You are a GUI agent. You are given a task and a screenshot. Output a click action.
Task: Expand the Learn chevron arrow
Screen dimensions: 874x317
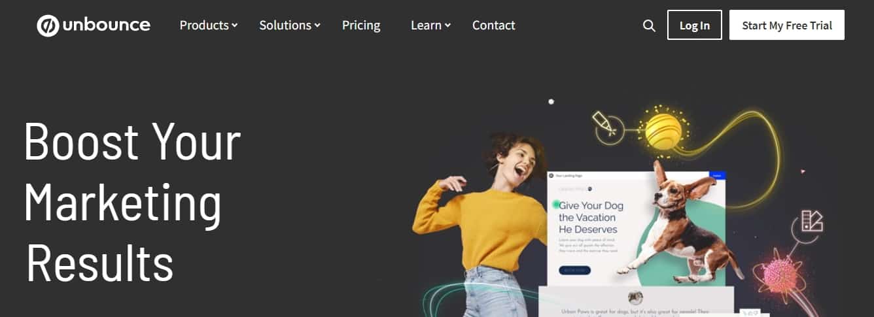coord(447,25)
